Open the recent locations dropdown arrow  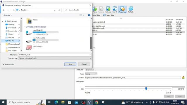11,10
